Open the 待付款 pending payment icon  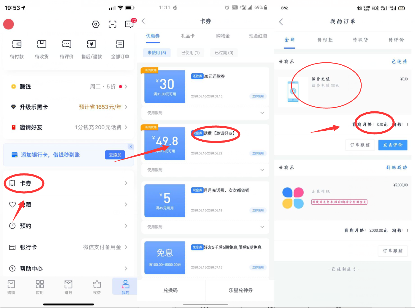(17, 44)
